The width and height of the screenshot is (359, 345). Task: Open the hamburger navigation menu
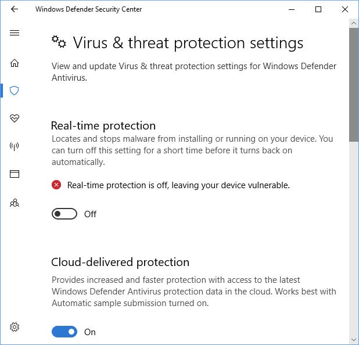pyautogui.click(x=15, y=33)
